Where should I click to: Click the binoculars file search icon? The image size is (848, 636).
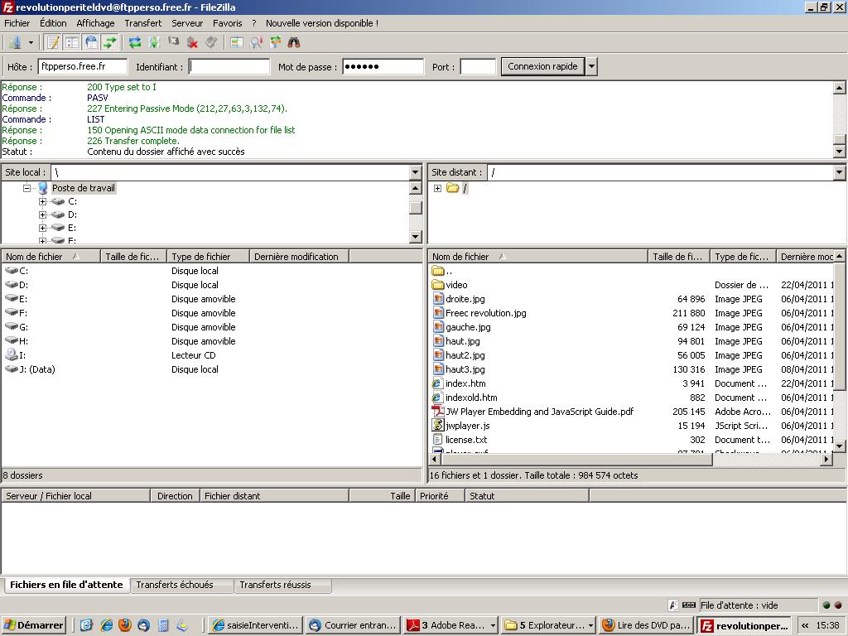click(294, 42)
